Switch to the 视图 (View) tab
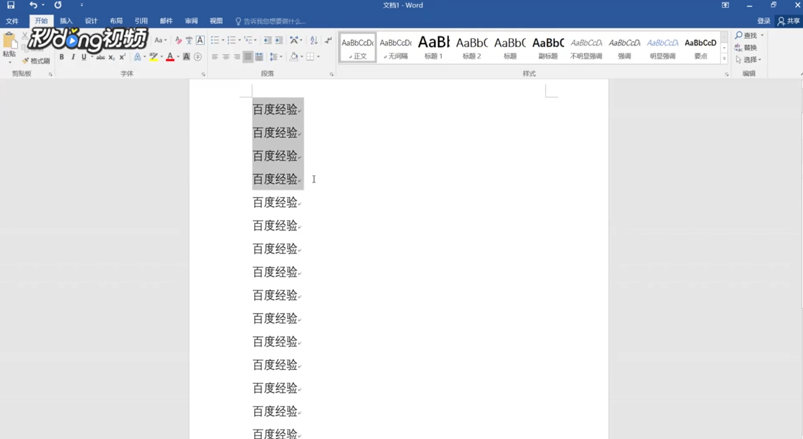This screenshot has width=803, height=439. 216,21
